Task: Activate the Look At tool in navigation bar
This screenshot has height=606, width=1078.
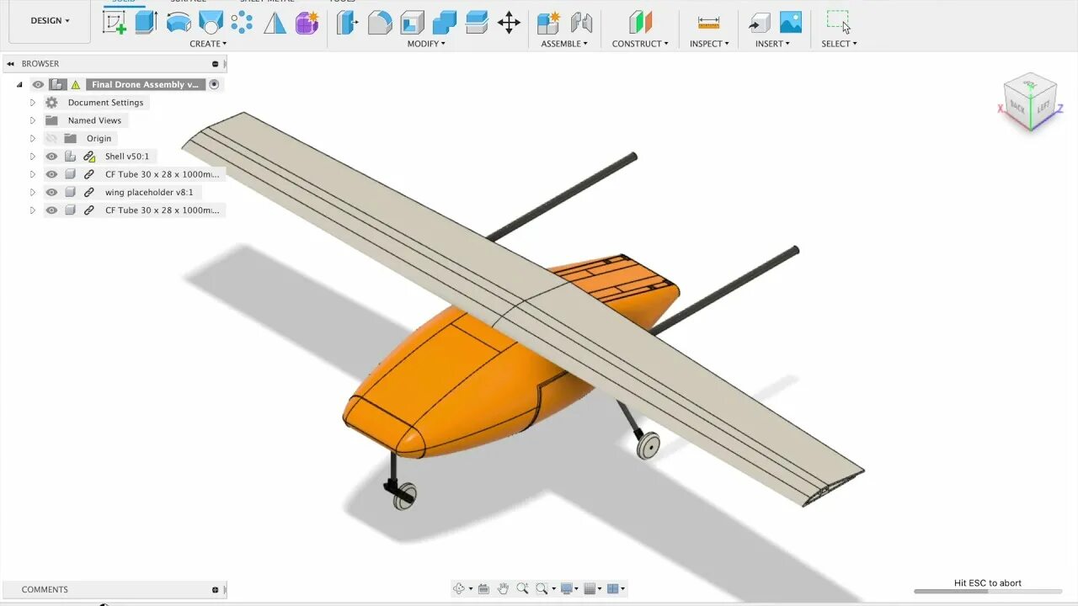Action: (x=483, y=588)
